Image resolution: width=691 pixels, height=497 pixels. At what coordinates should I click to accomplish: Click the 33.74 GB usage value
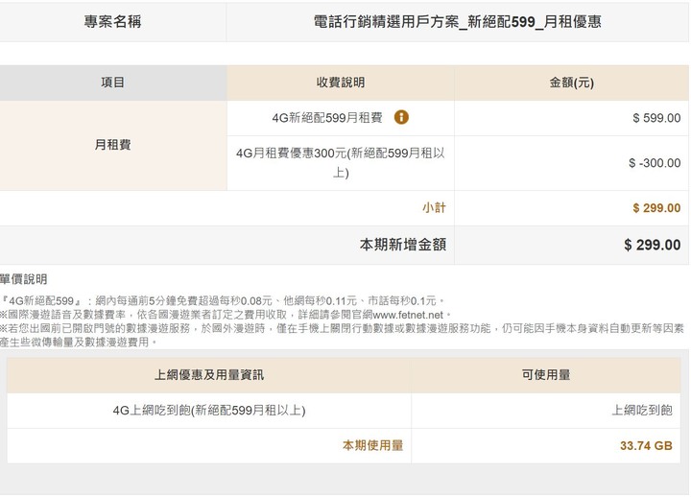point(646,446)
